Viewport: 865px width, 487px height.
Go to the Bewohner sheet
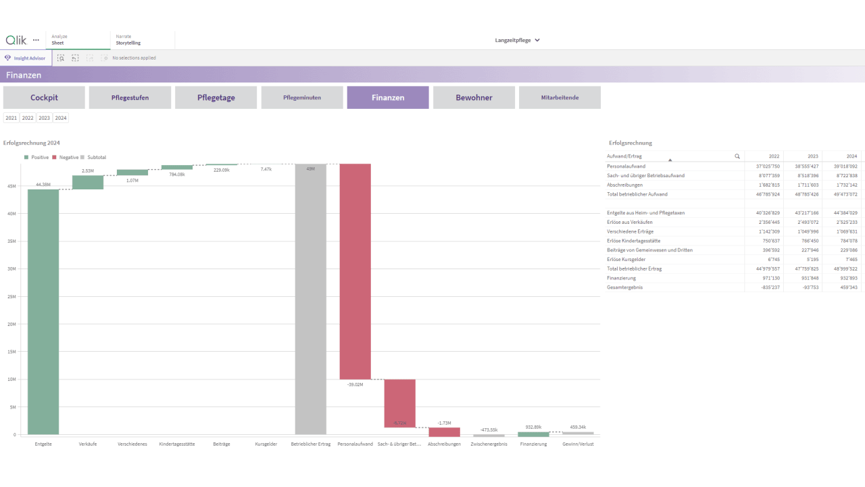tap(474, 97)
